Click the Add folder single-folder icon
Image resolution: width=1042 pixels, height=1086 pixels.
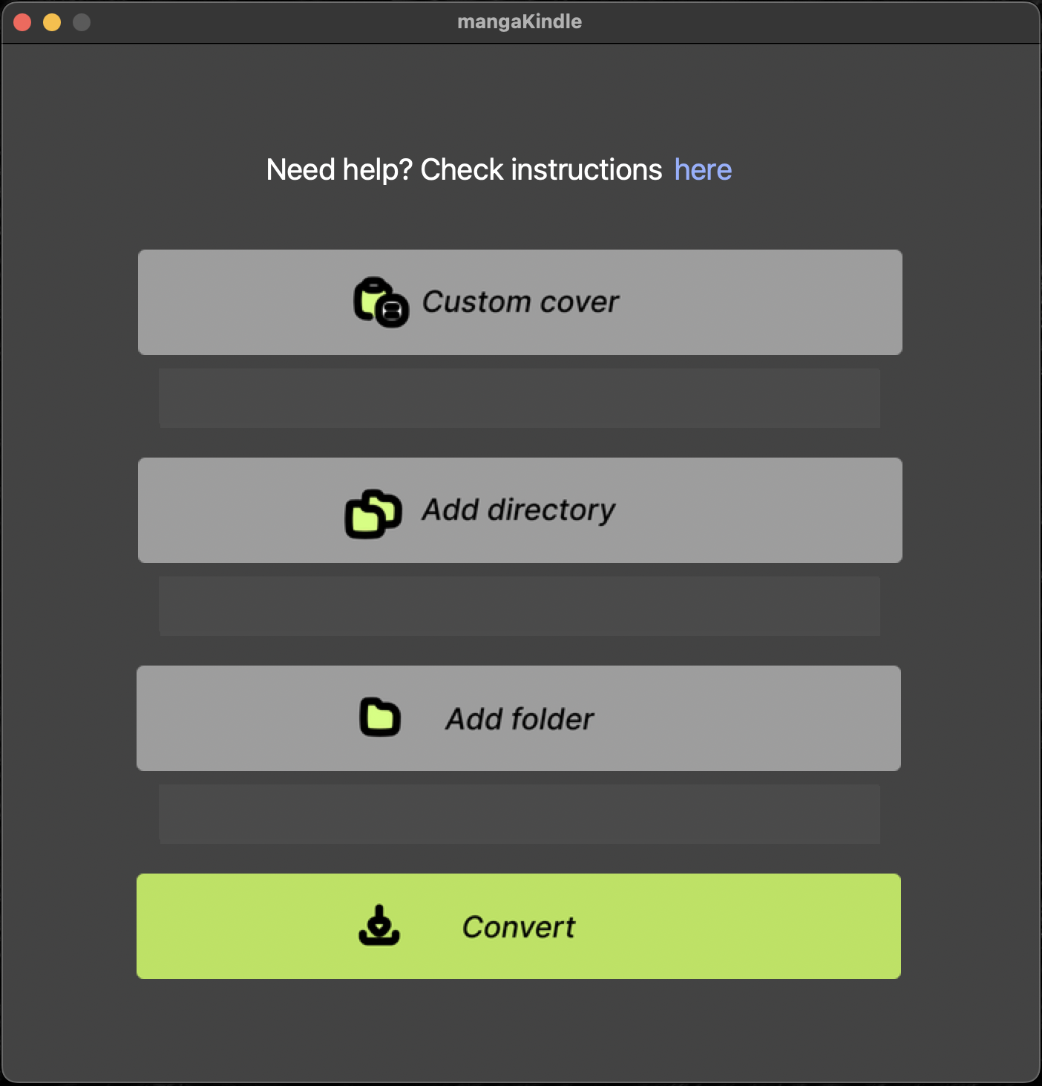(380, 718)
